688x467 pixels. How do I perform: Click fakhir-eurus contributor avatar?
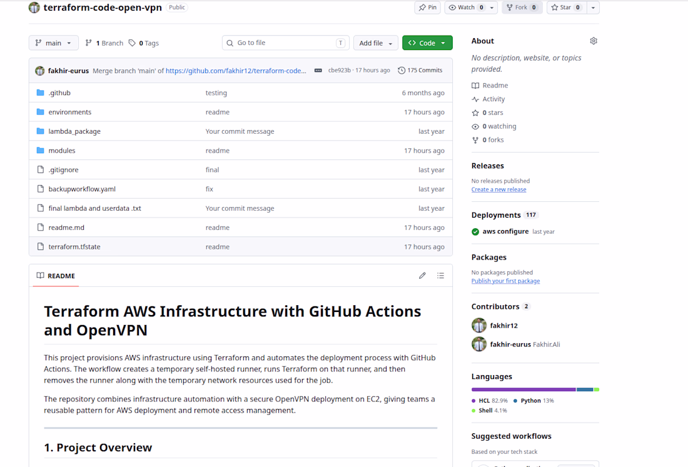479,344
